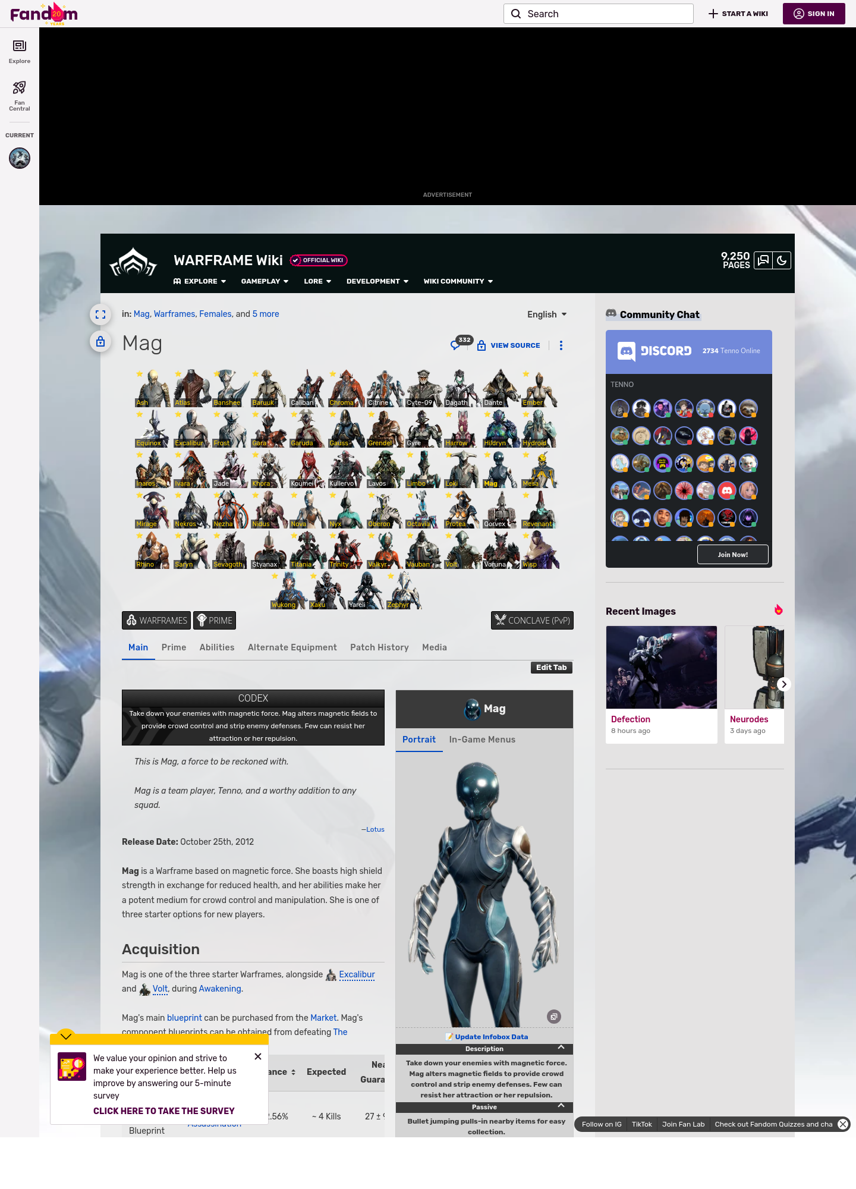Switch to the Abilities tab
This screenshot has height=1189, width=856.
click(x=217, y=647)
